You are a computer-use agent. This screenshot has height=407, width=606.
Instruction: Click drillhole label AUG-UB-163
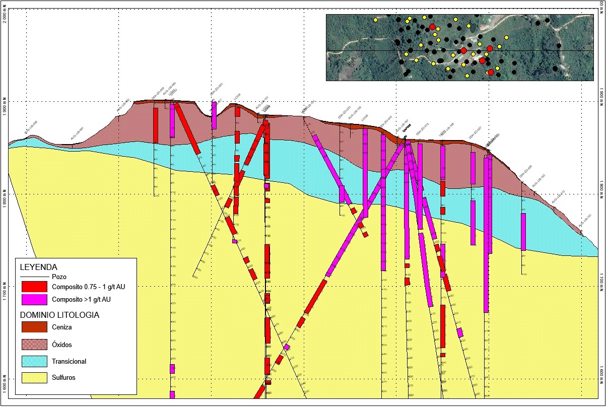[539, 181]
